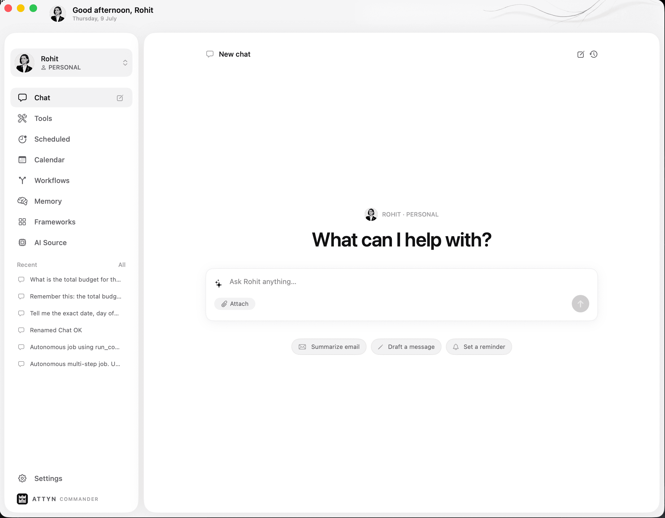Show All recent chats
The image size is (665, 518).
122,265
